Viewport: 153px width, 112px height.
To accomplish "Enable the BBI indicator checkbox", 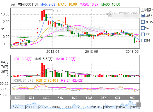I will pos(143,40).
